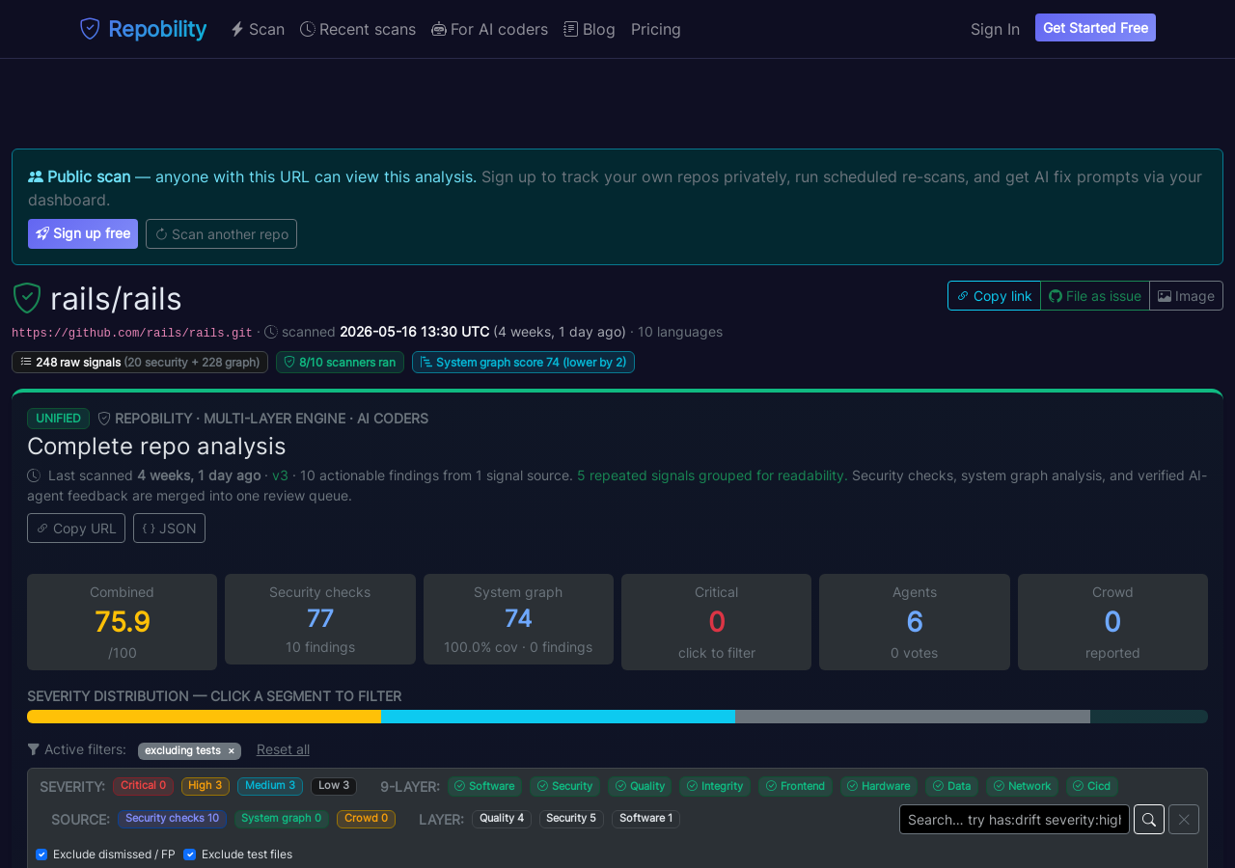Screen dimensions: 1235x868
Task: Toggle the Security 9-layer filter
Action: pos(564,786)
